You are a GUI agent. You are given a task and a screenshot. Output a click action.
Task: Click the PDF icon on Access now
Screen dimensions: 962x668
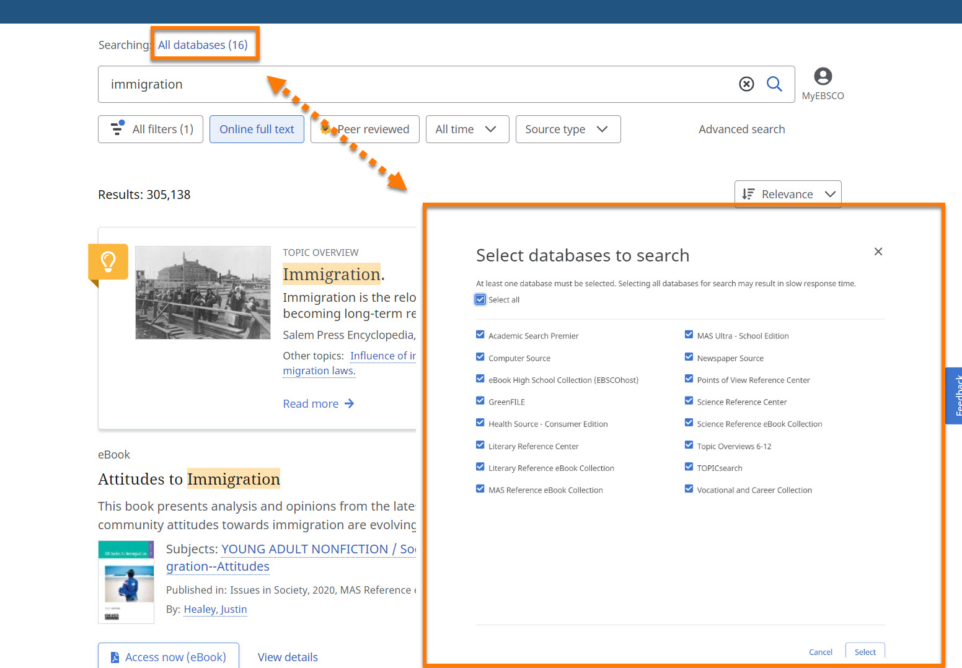[115, 657]
